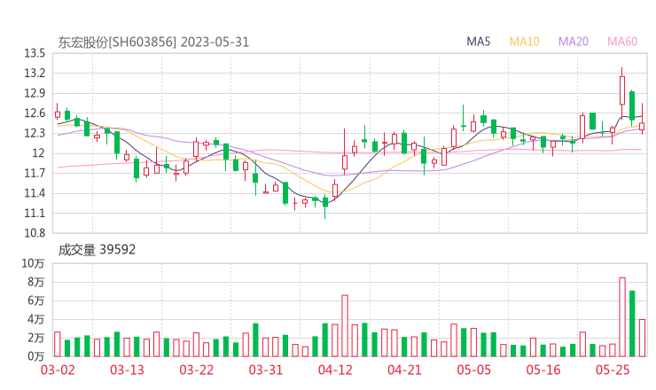Click the 8万 volume axis label
The image size is (656, 390).
pyautogui.click(x=36, y=282)
